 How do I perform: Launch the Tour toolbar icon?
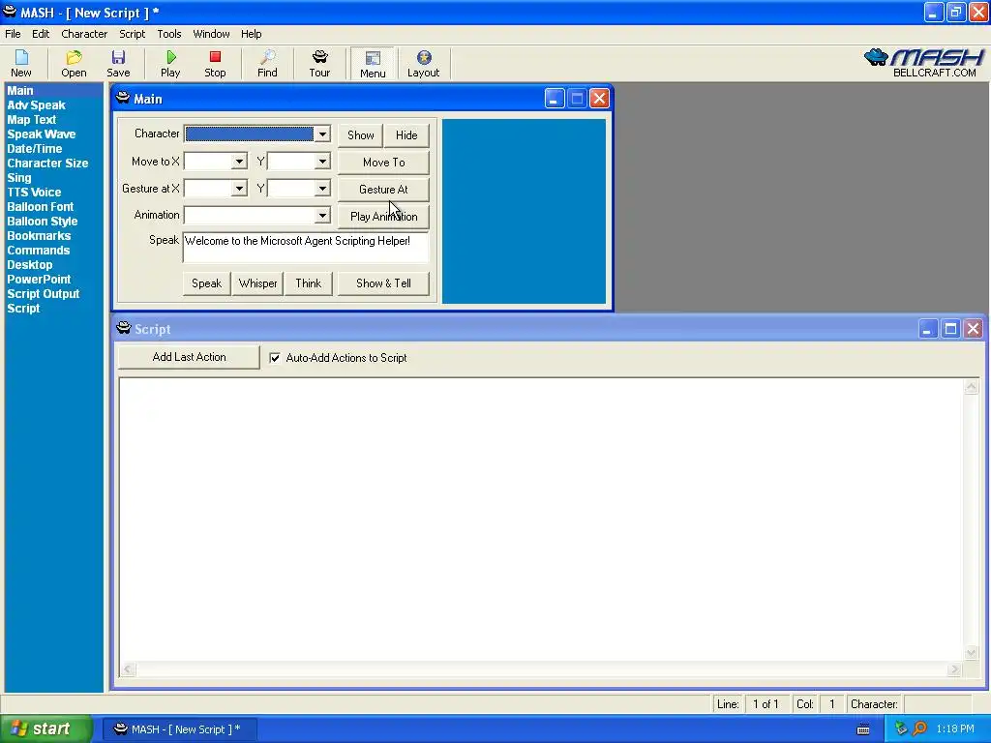coord(319,57)
